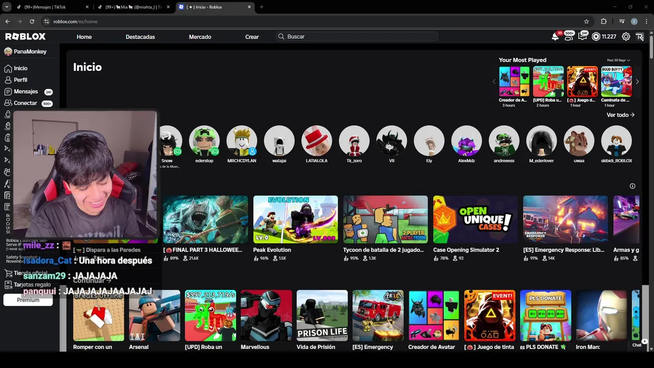
Task: Open the PRISON LIFE game thumbnail
Action: tap(322, 315)
